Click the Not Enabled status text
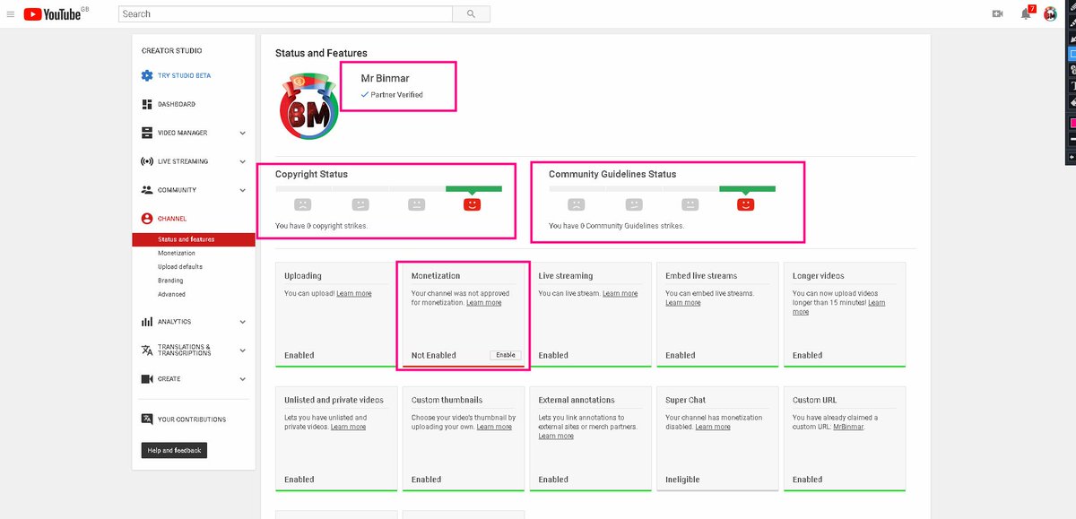 click(x=434, y=355)
